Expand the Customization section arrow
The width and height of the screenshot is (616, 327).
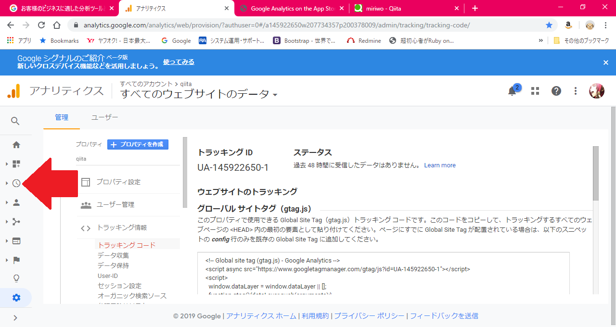click(x=7, y=164)
